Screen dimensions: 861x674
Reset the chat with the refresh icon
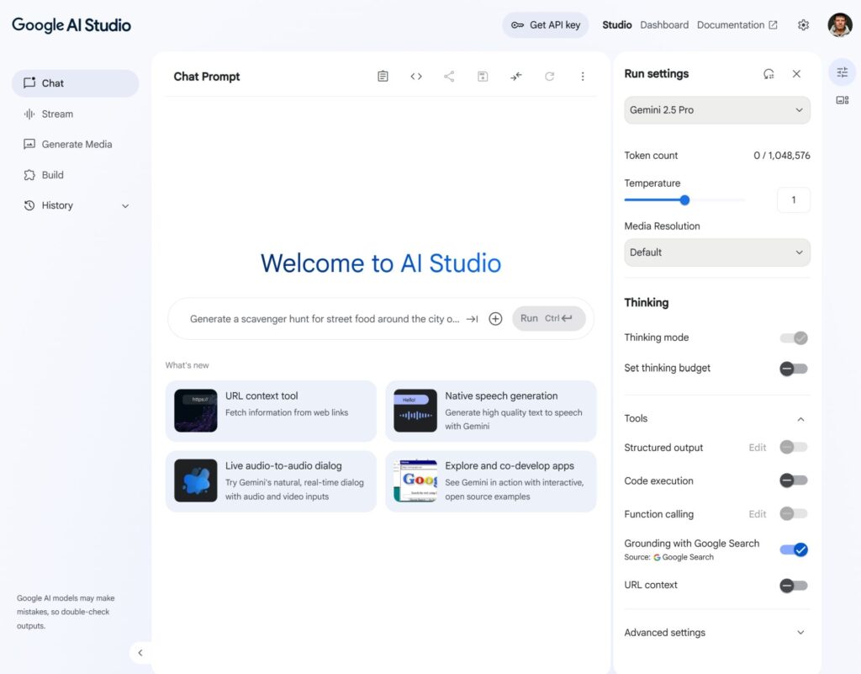[x=550, y=74]
